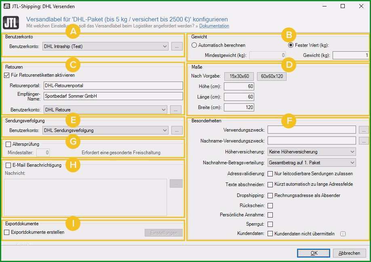Toggle the Persönliche Annahme checkbox
This screenshot has height=262, width=371.
point(270,215)
